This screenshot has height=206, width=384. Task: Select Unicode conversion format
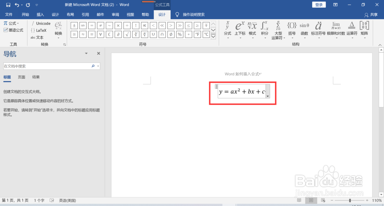click(41, 23)
